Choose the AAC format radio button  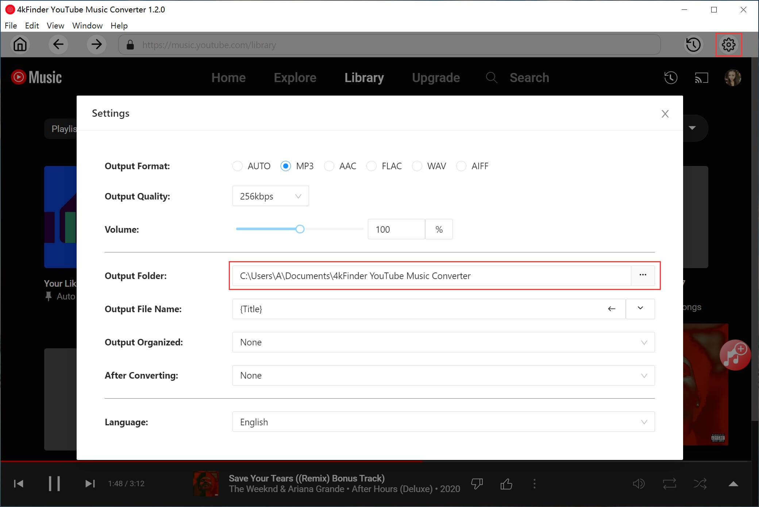coord(329,166)
